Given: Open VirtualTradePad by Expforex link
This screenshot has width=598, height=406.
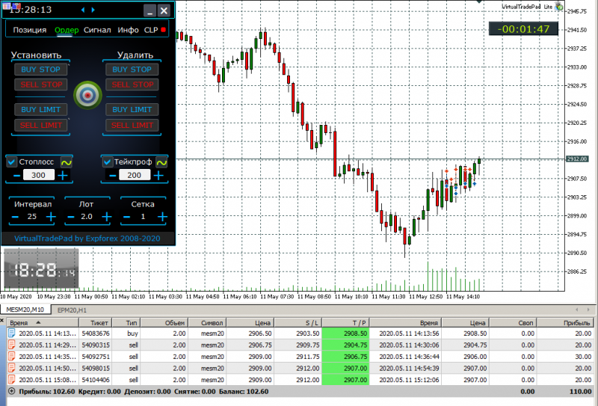Looking at the screenshot, I should coord(87,239).
